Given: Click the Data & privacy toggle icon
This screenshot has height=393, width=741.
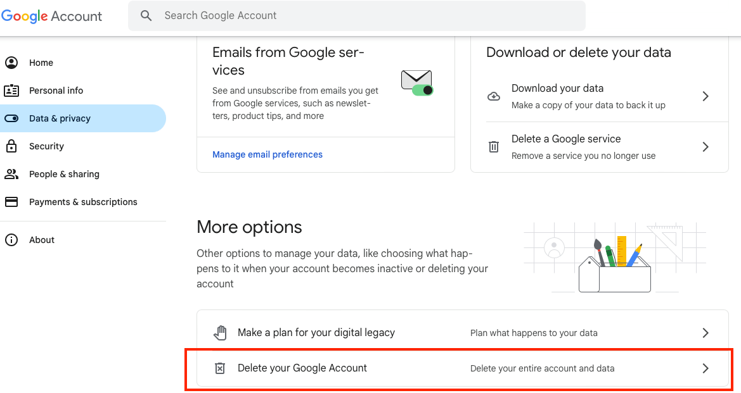Looking at the screenshot, I should coord(11,118).
